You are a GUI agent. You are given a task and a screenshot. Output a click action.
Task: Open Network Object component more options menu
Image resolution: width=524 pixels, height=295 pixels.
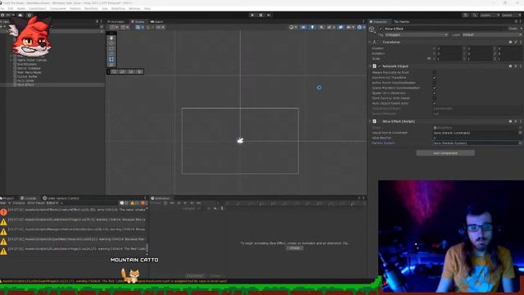tap(521, 66)
